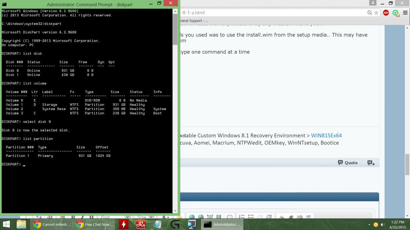Click the 'Volume 0' DVD-ROM row
The width and height of the screenshot is (410, 230).
(x=76, y=100)
